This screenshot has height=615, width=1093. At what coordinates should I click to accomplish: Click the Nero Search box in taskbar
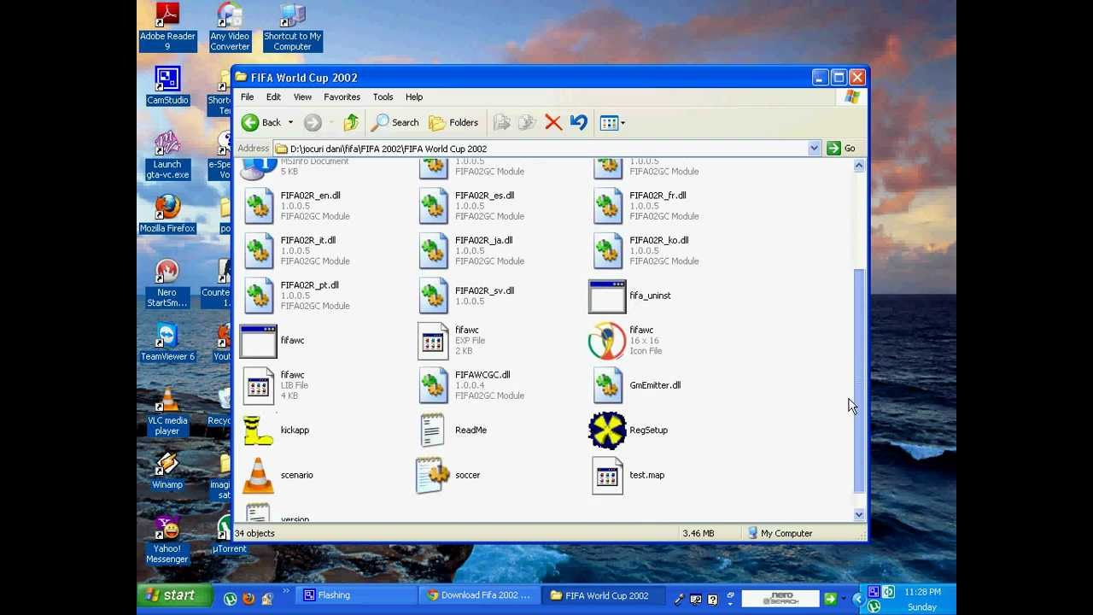pyautogui.click(x=780, y=599)
